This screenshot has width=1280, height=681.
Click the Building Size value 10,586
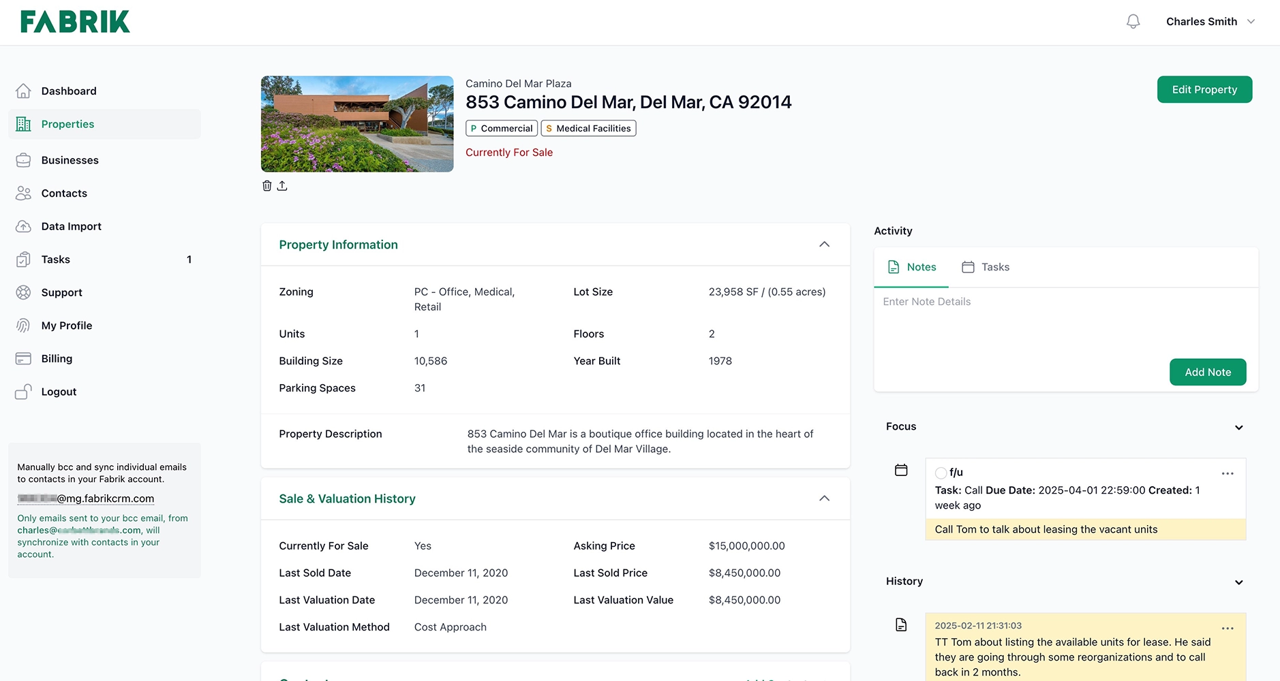point(430,361)
